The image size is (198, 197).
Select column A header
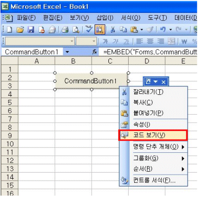coord(37,61)
